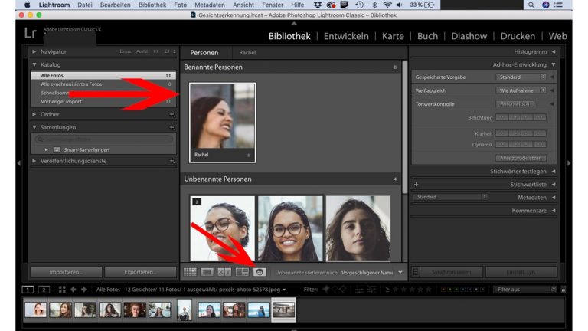Screen dimensions: 588x331
Task: Click Alles zurücksetzen button
Action: point(521,158)
